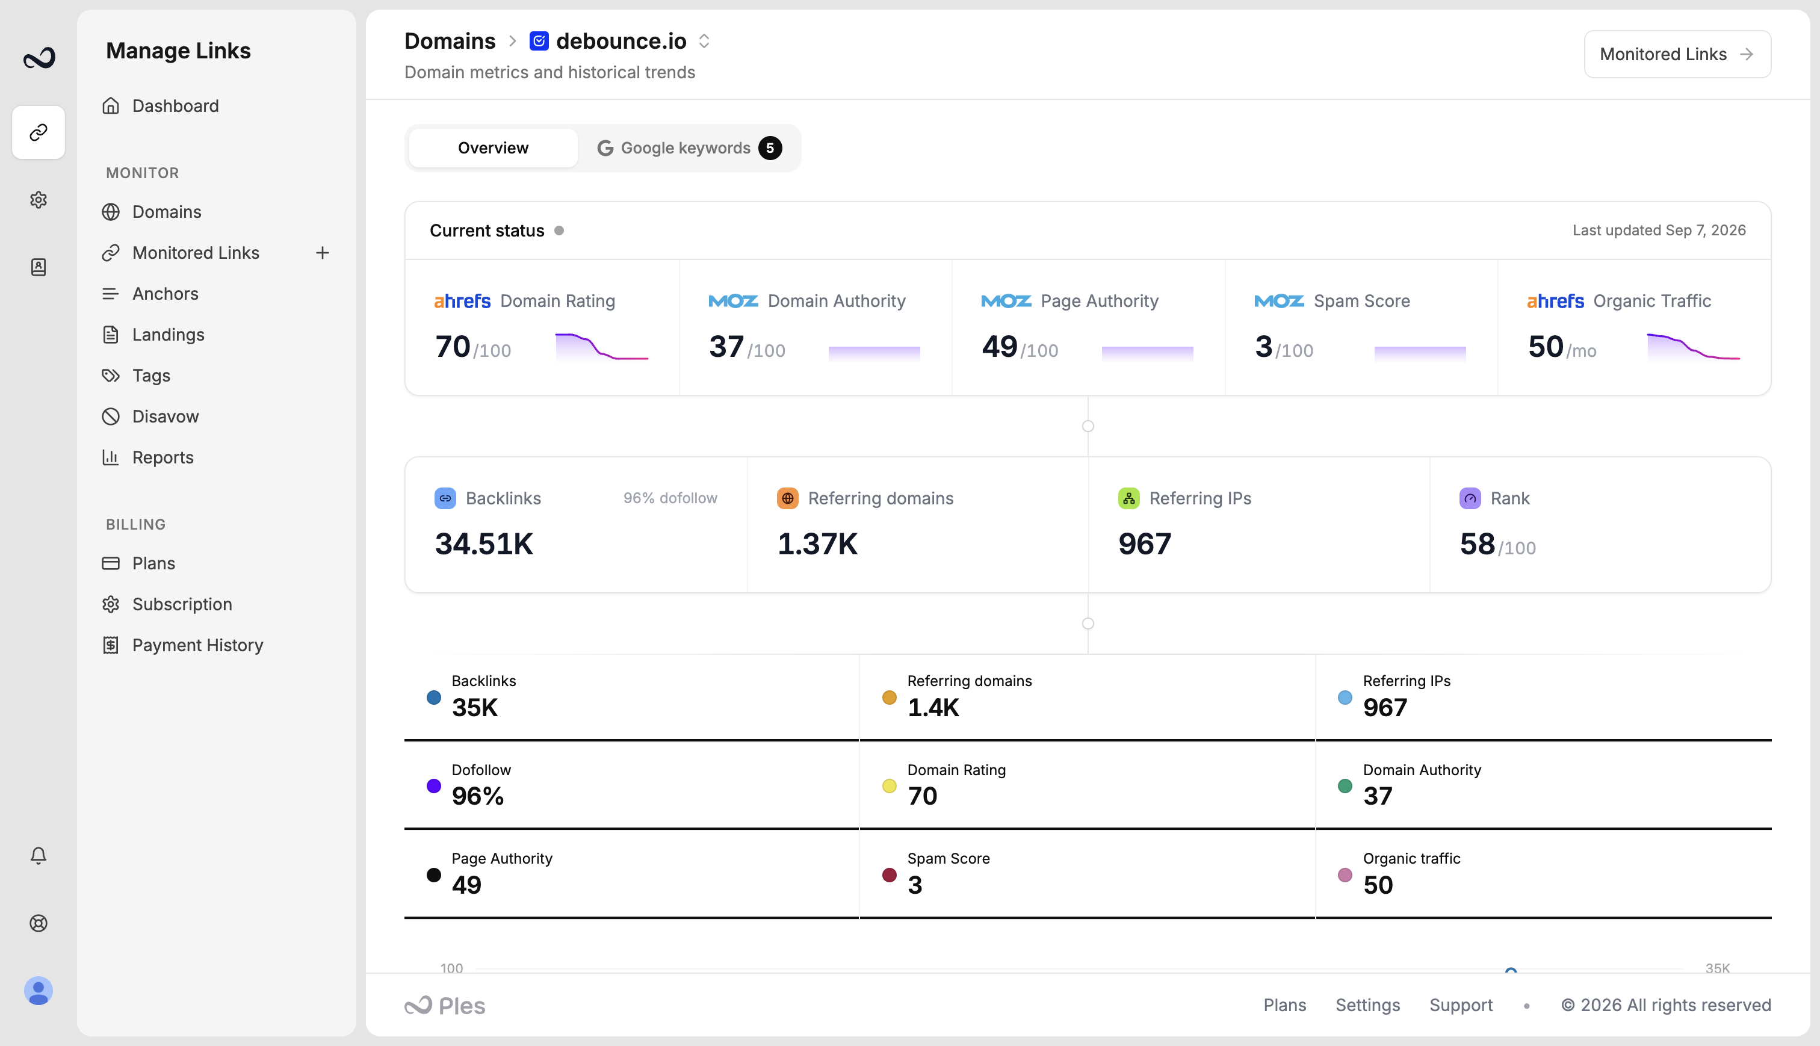The width and height of the screenshot is (1820, 1046).
Task: Click the MOZ logo beside Spam Score
Action: coord(1279,301)
